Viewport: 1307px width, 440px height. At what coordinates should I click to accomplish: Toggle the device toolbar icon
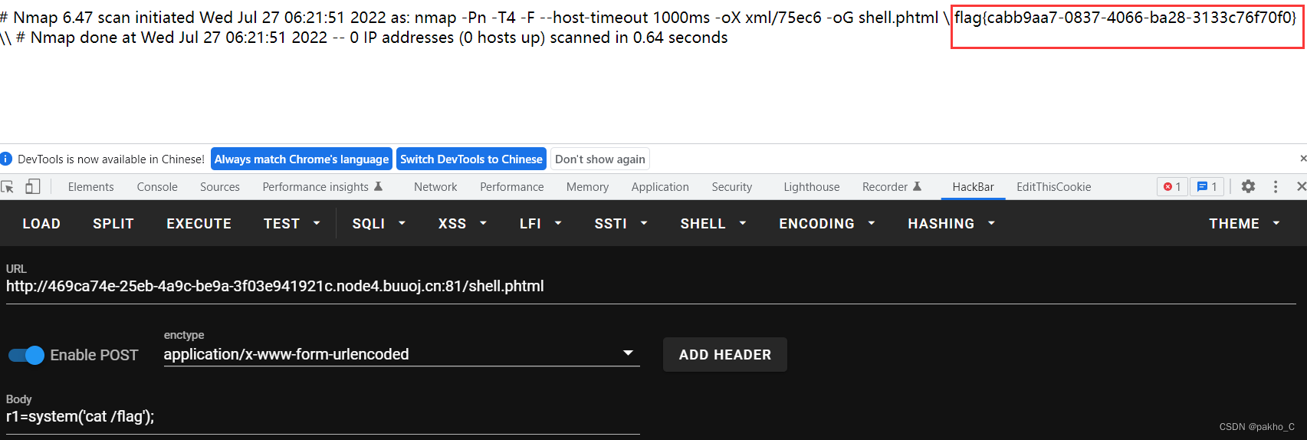click(x=33, y=186)
